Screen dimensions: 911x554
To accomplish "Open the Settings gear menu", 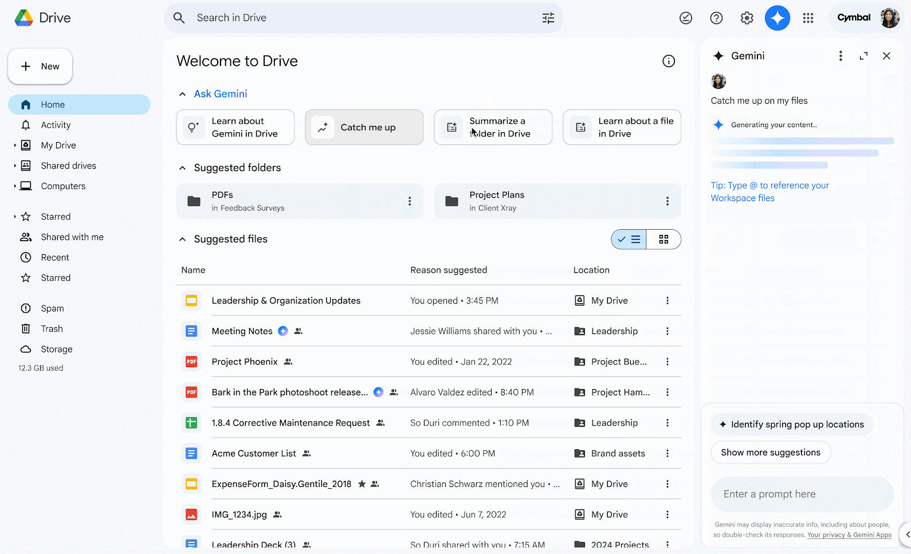I will tap(747, 18).
